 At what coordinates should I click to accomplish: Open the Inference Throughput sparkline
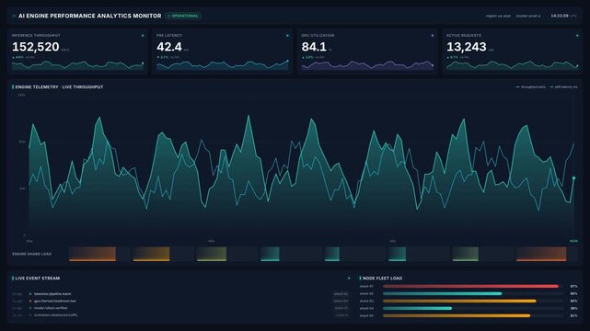click(77, 65)
